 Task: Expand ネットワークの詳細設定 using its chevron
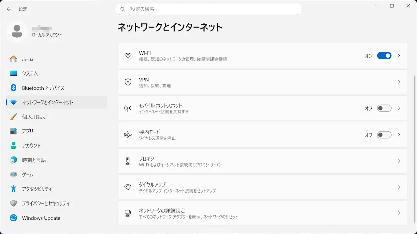(x=399, y=213)
